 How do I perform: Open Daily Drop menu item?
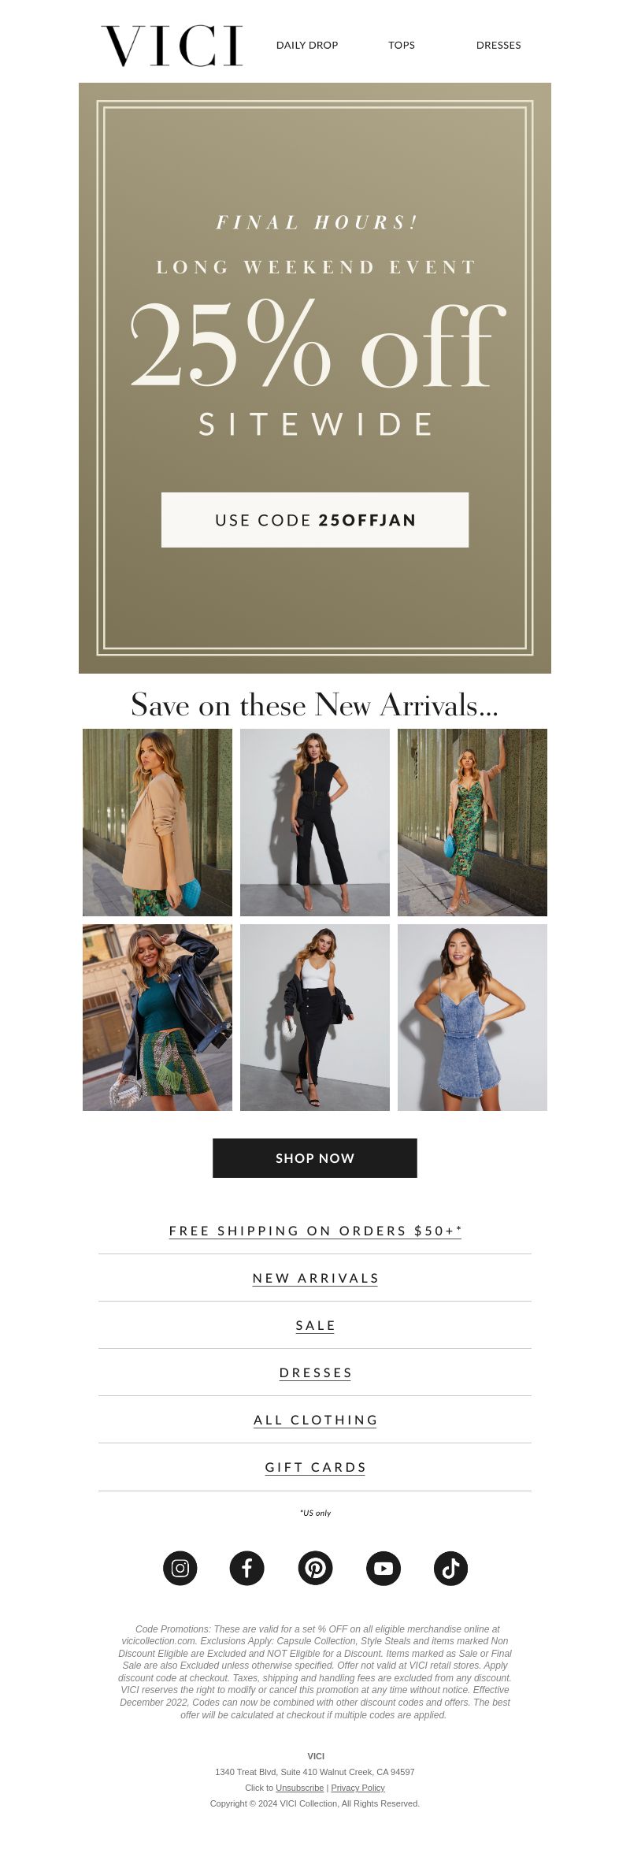[307, 45]
